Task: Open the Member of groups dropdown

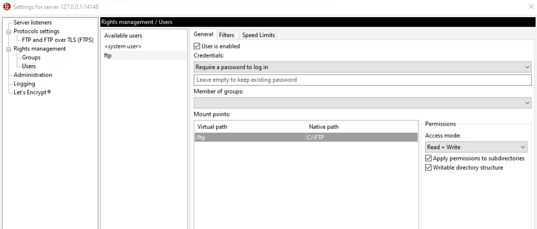Action: 362,102
